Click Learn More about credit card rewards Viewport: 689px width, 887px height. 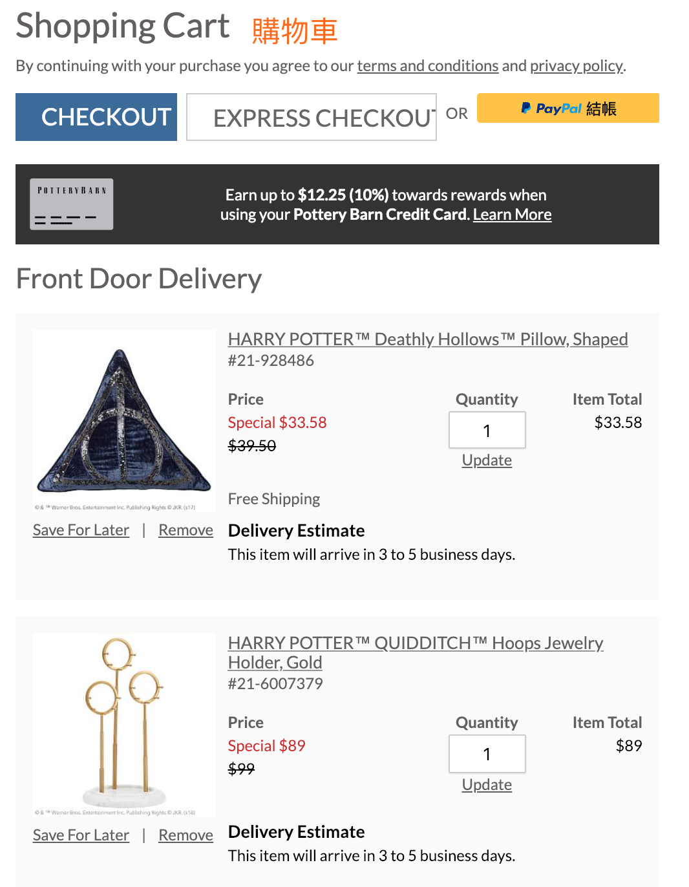pos(512,215)
